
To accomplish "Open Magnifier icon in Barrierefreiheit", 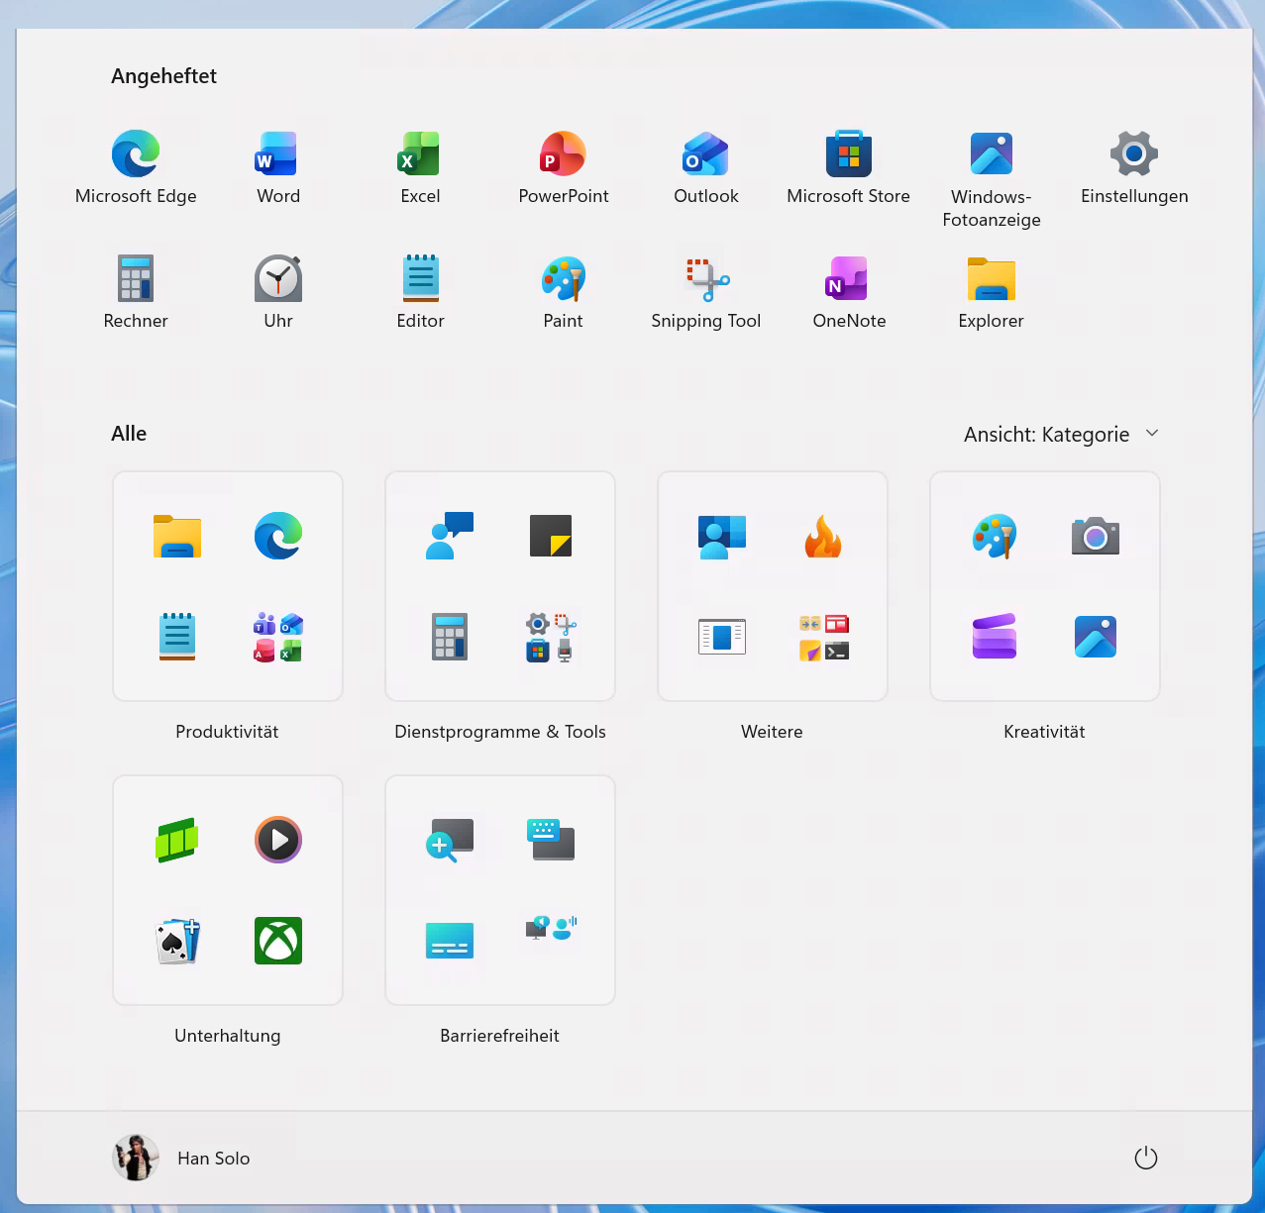I will pyautogui.click(x=450, y=841).
